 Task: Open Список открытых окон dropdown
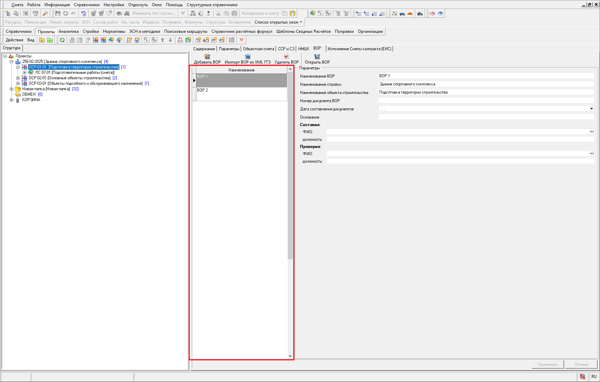[x=278, y=22]
